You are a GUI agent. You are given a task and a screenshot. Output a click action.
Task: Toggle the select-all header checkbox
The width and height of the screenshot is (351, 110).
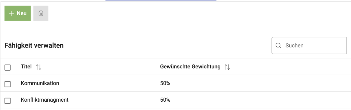[8, 67]
